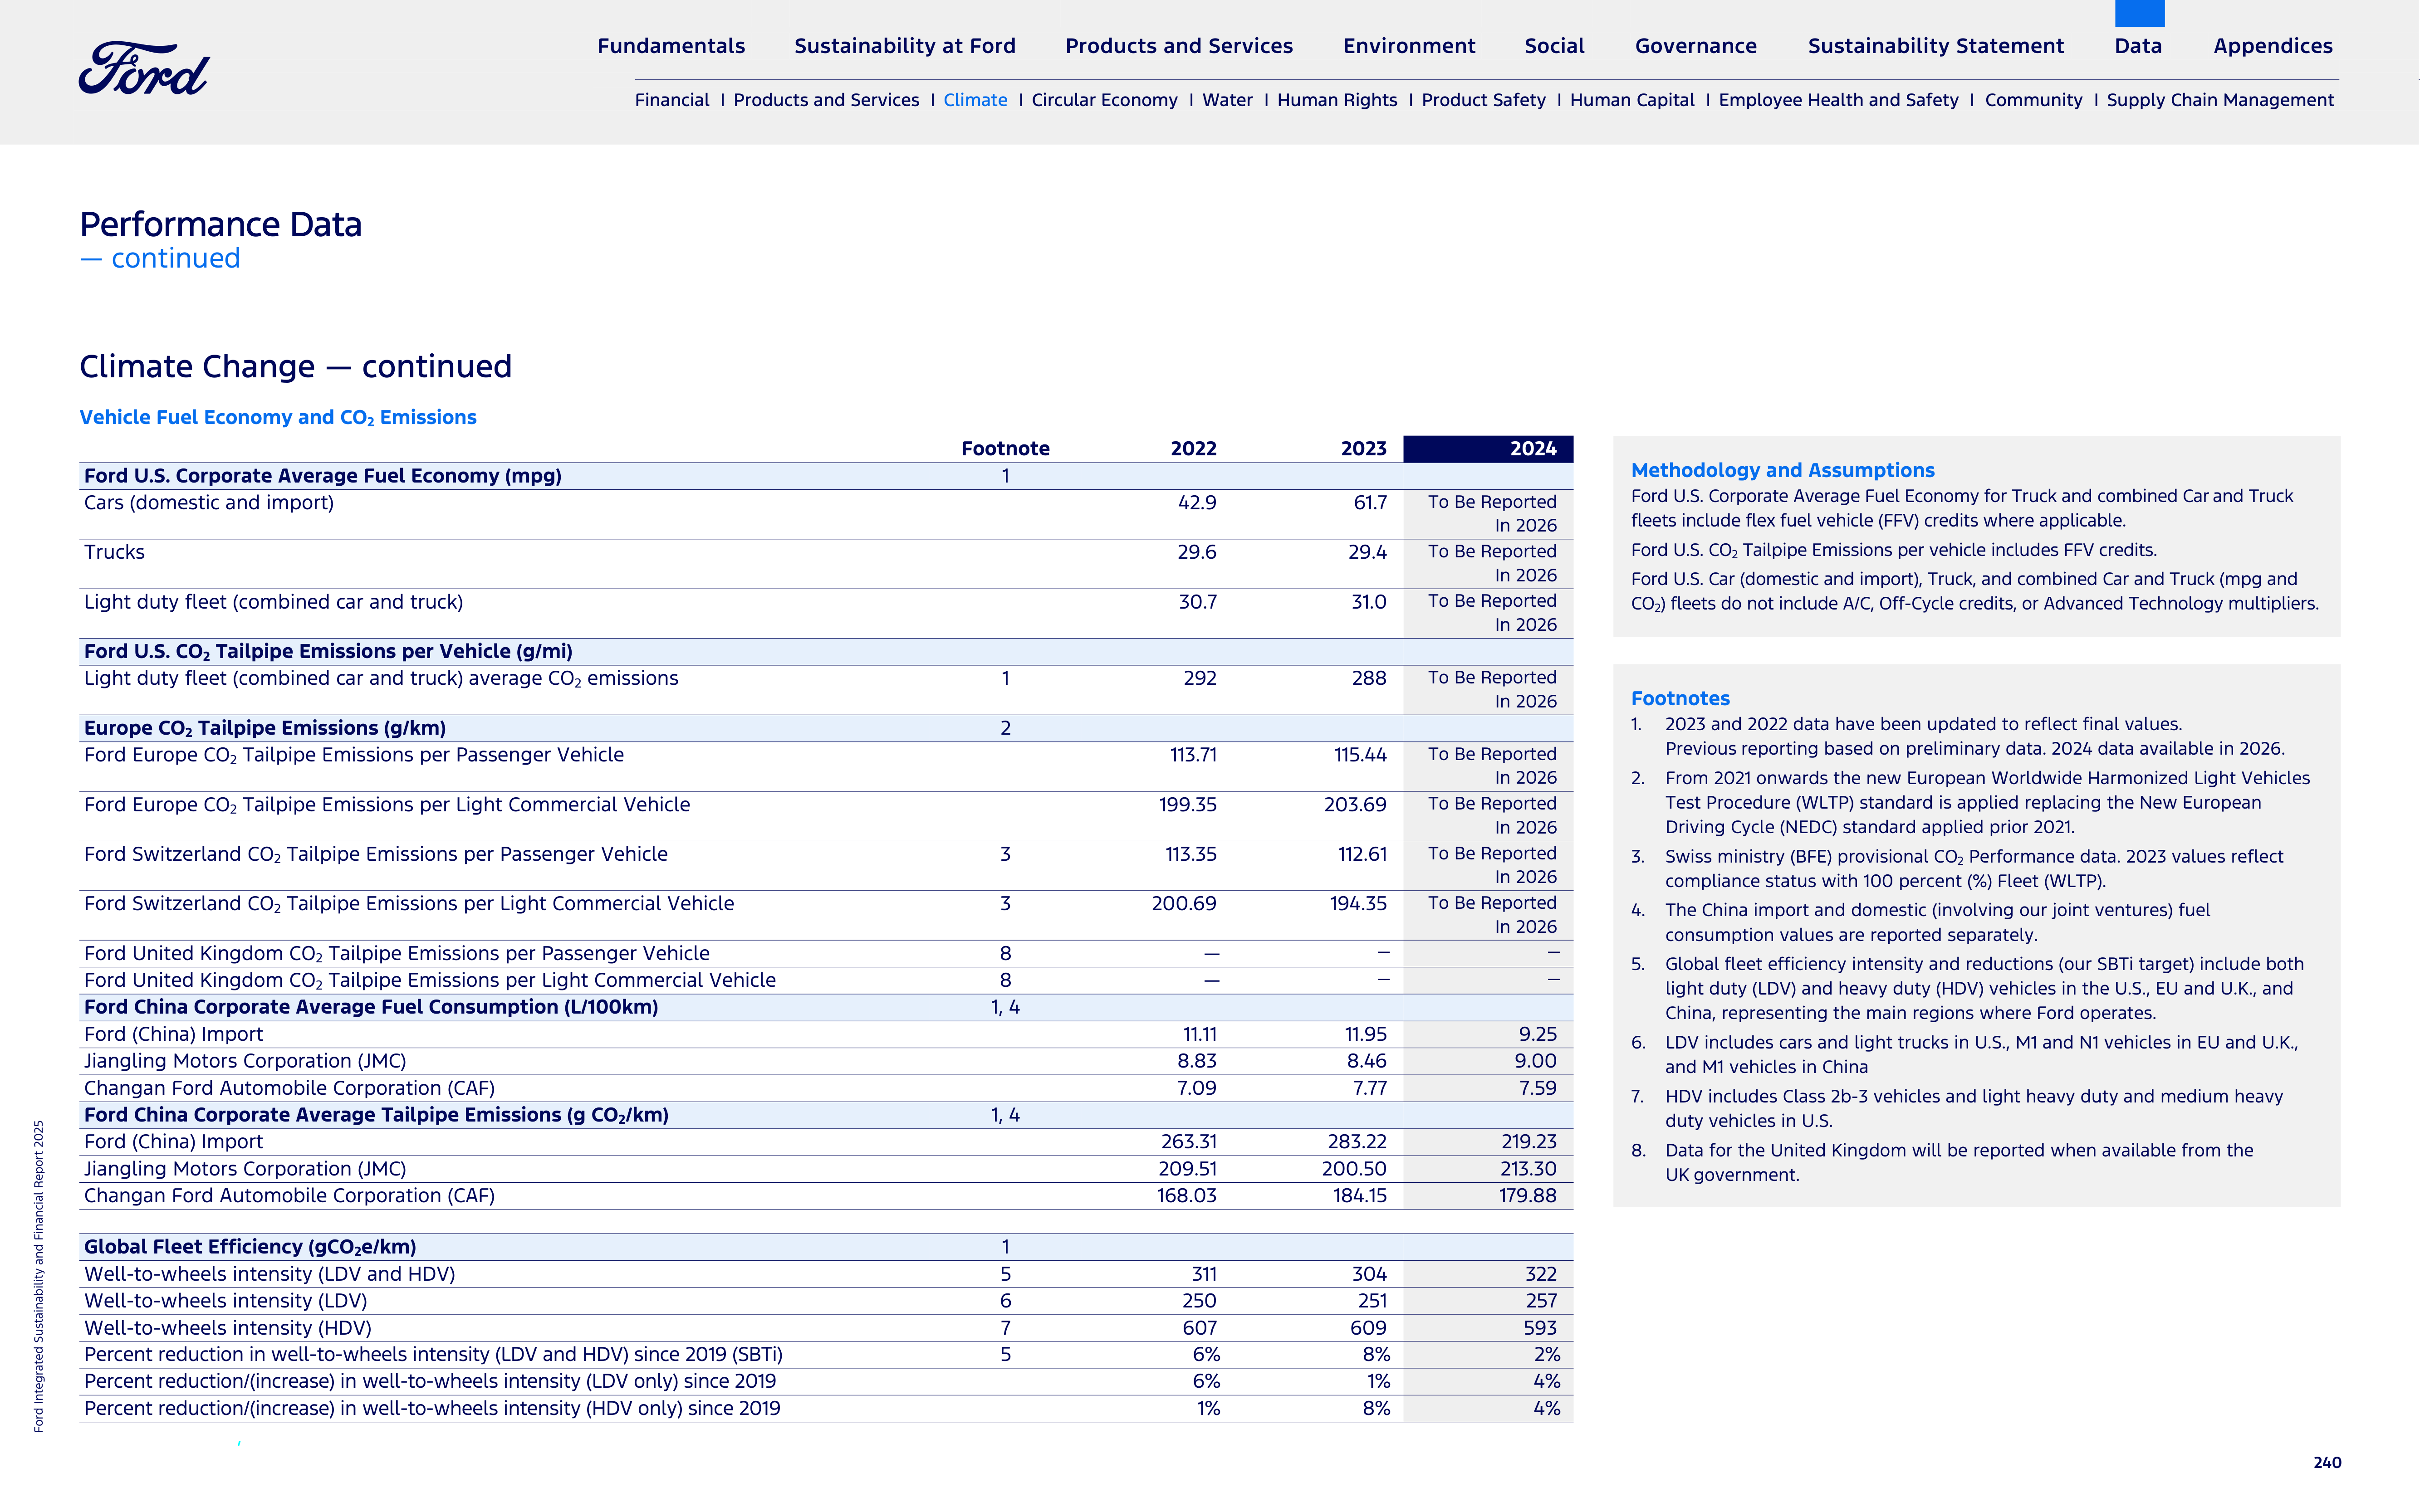Click the 203.69 light commercial value
The width and height of the screenshot is (2420, 1512).
tap(1355, 805)
